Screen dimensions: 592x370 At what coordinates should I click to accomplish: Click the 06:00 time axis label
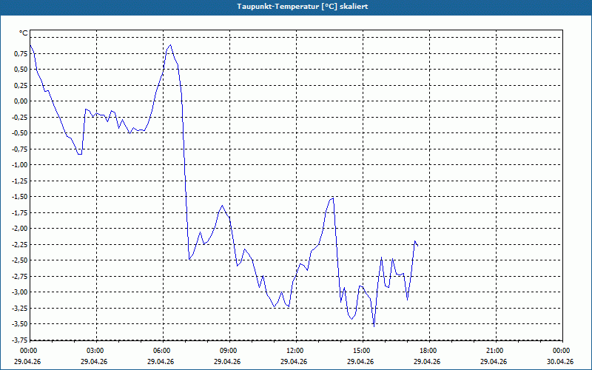tap(163, 351)
